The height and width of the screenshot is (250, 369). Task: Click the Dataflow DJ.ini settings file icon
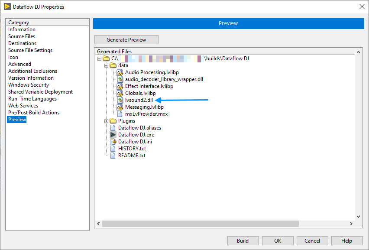[113, 142]
